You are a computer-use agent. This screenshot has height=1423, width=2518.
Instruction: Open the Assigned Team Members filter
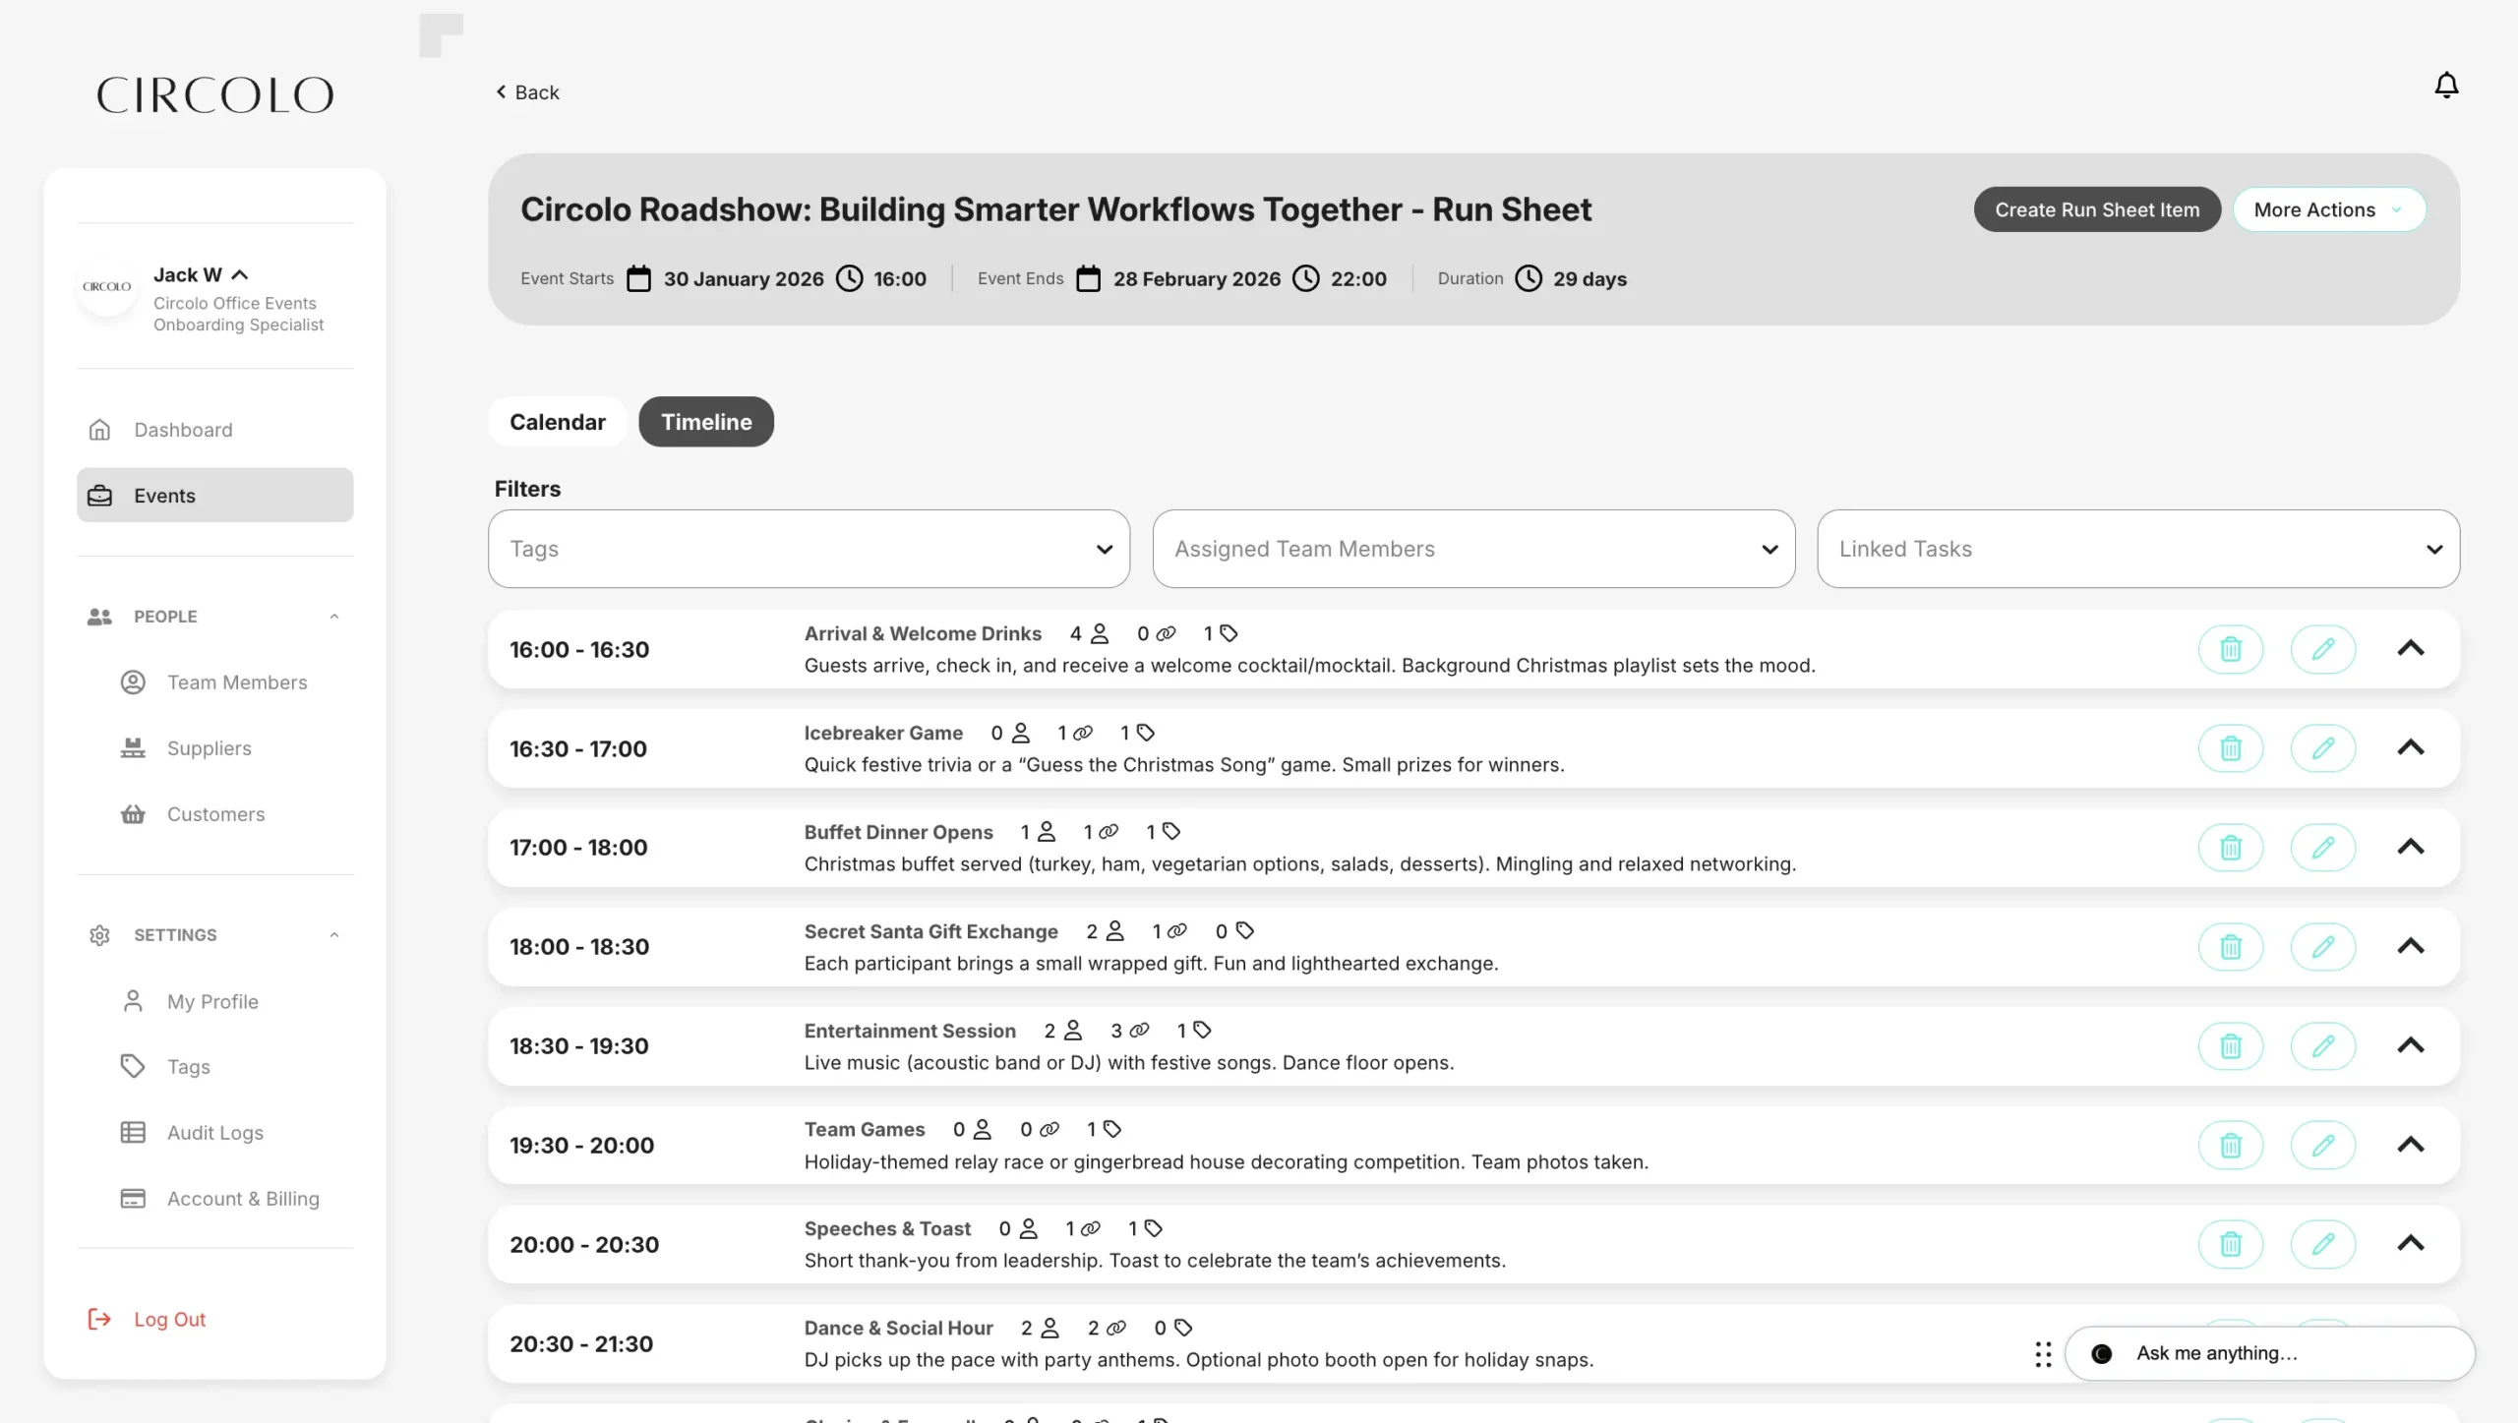[x=1473, y=549]
